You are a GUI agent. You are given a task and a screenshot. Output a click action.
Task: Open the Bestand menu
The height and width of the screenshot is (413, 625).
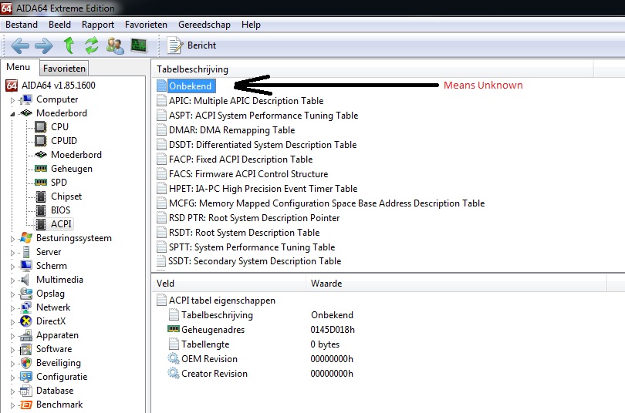pyautogui.click(x=22, y=25)
